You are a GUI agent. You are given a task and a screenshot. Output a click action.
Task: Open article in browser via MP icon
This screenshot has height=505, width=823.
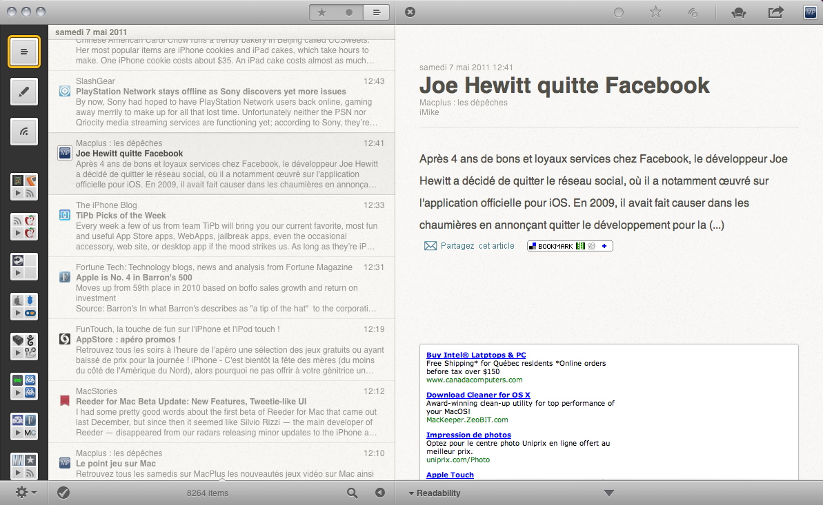[x=810, y=12]
